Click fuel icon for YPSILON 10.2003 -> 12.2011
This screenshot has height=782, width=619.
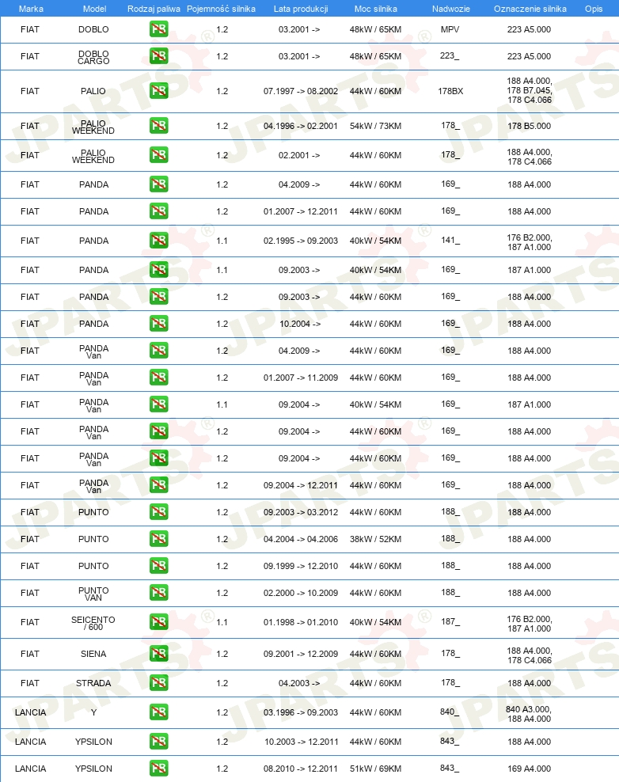click(158, 742)
